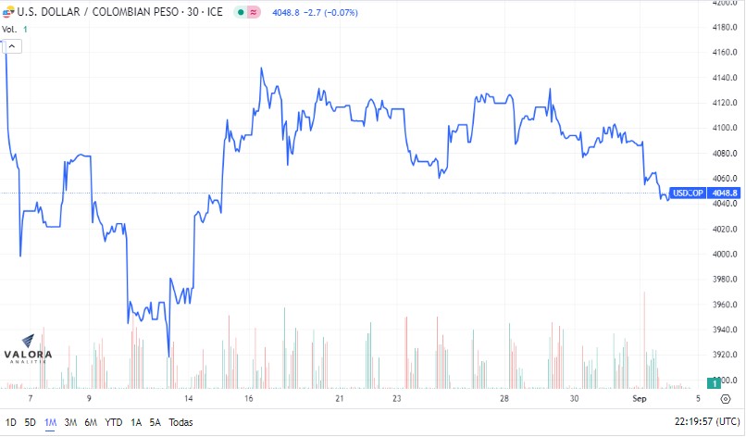
Task: Open chart settings gear icon
Action: tap(726, 399)
